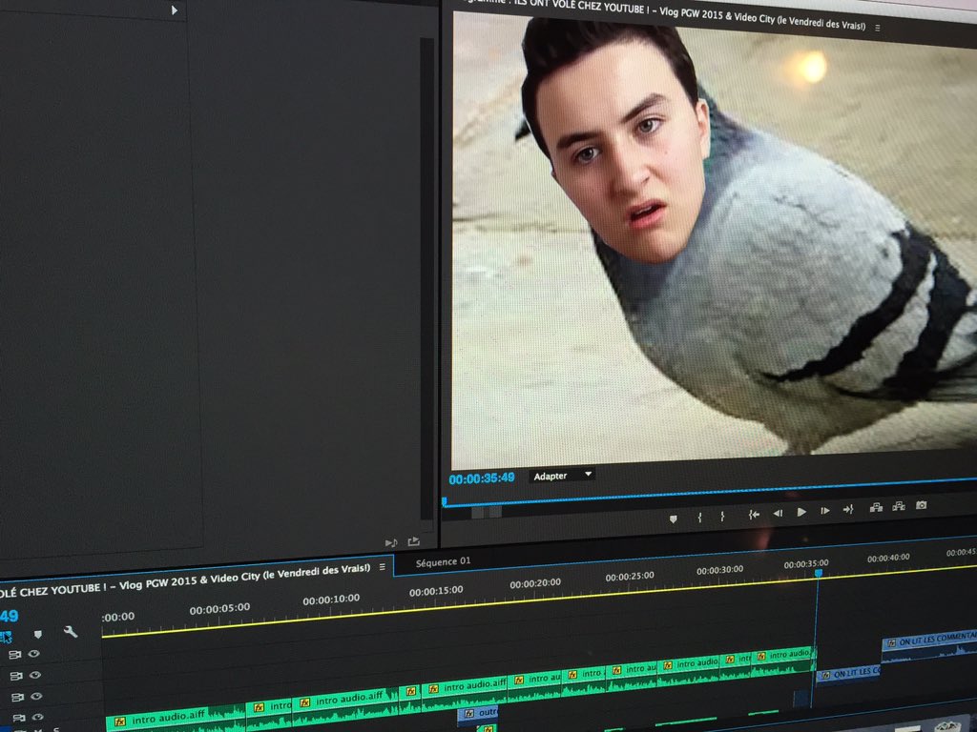Click Add Marker in the program monitor
Screen dimensions: 977x732
coord(673,518)
